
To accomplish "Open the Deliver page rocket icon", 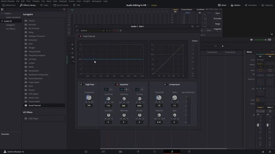I will coord(189,152).
